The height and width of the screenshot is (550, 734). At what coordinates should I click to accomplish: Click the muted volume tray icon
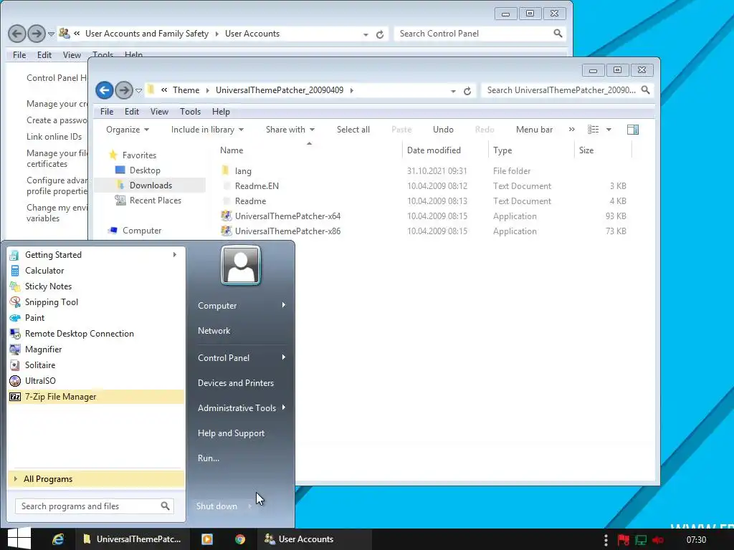[658, 540]
